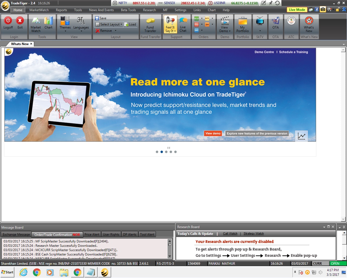Screen dimensions: 347x278
Task: Toggle the Live Mode indicator
Action: [297, 10]
